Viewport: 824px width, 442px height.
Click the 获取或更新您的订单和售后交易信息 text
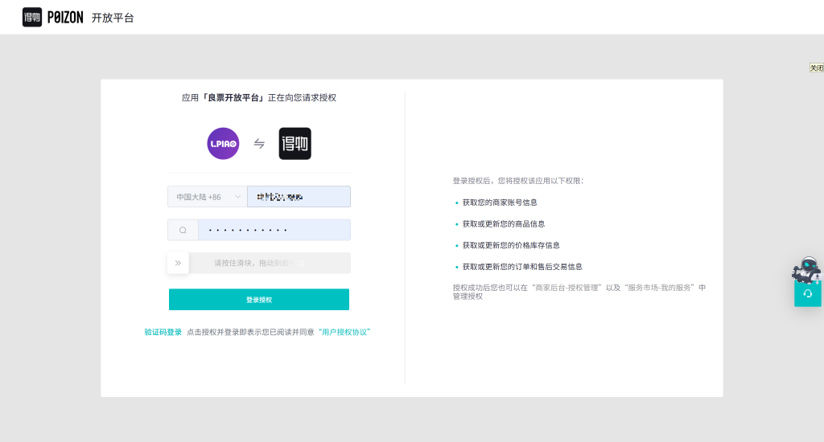522,267
